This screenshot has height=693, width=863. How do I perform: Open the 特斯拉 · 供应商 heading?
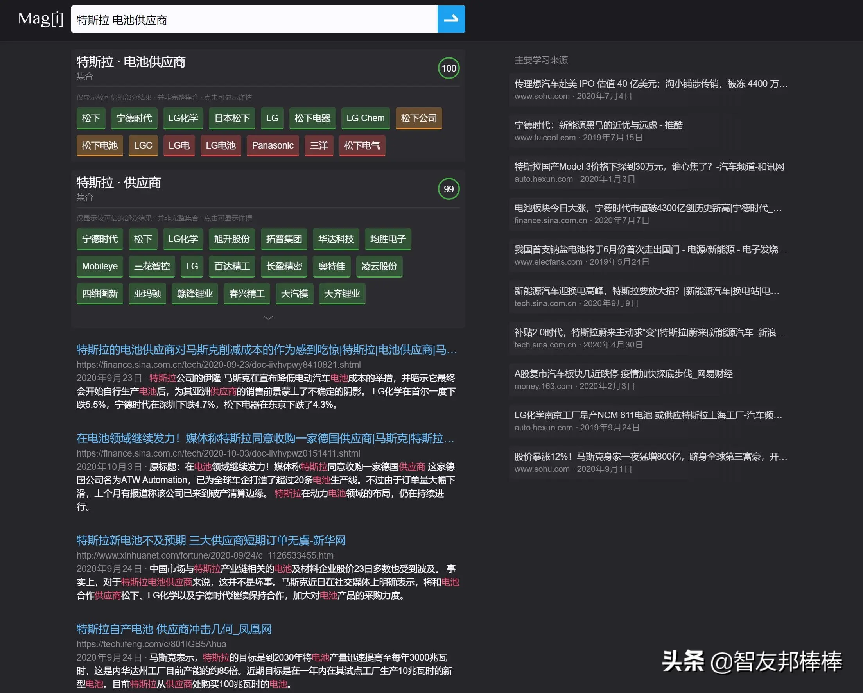click(118, 183)
